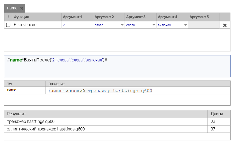
Task: Close the name tab with X icon
Action: tap(22, 8)
